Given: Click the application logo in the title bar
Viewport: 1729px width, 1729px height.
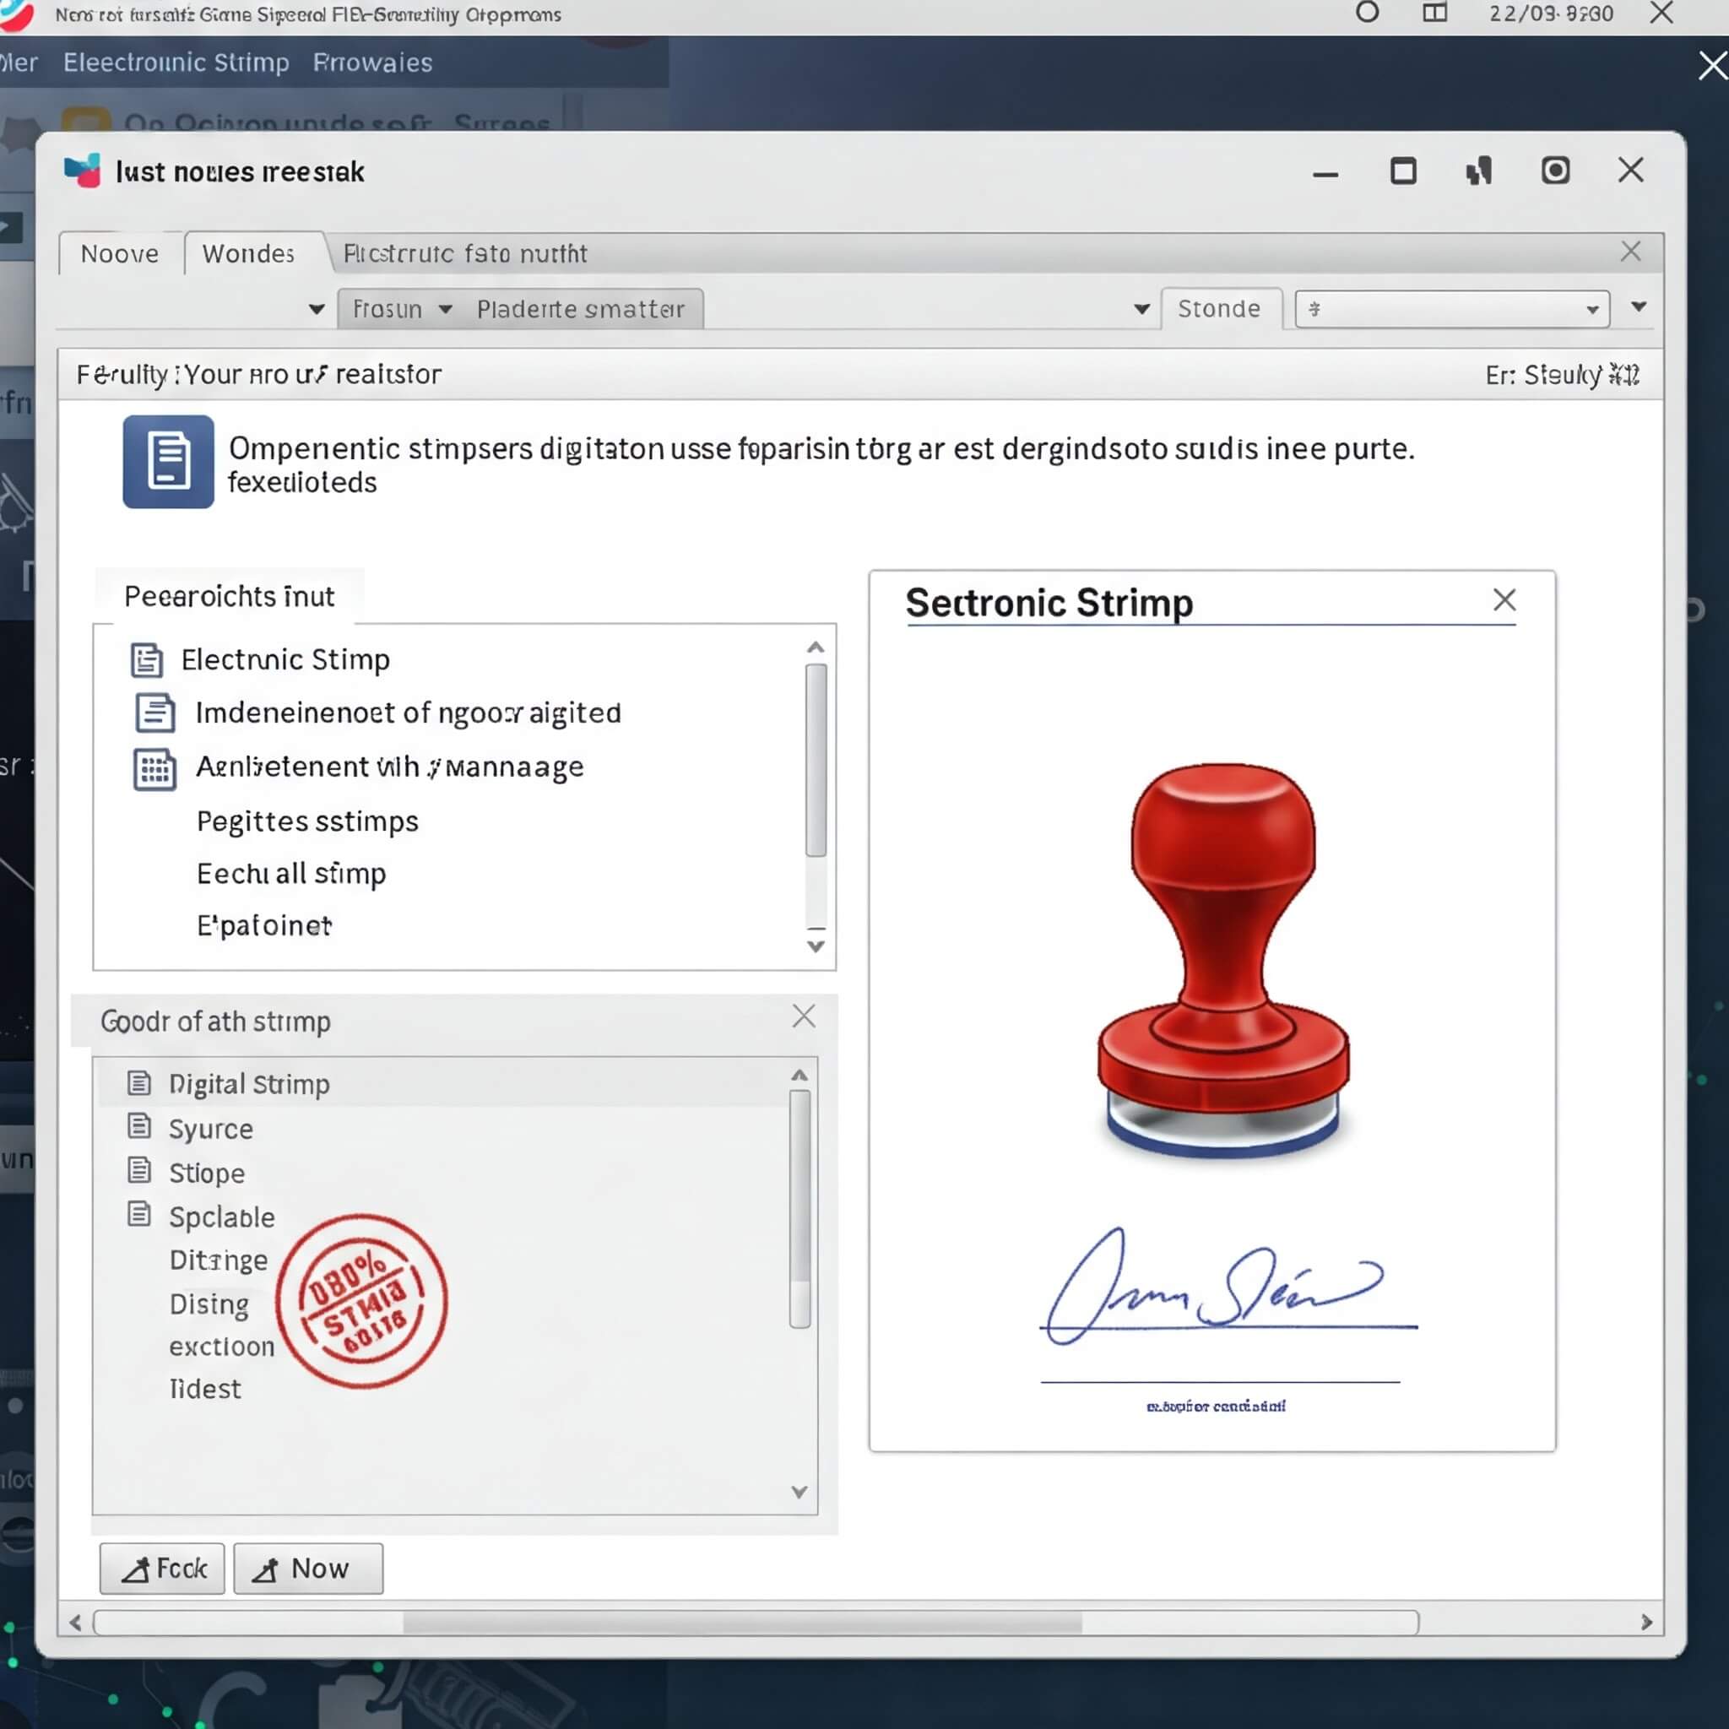Looking at the screenshot, I should [79, 170].
